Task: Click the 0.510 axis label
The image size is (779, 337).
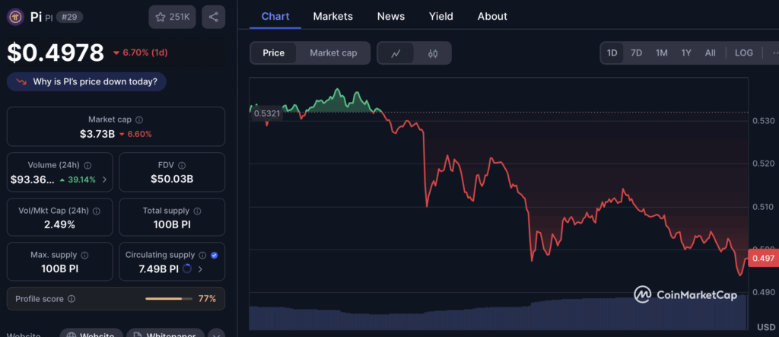Action: (764, 207)
